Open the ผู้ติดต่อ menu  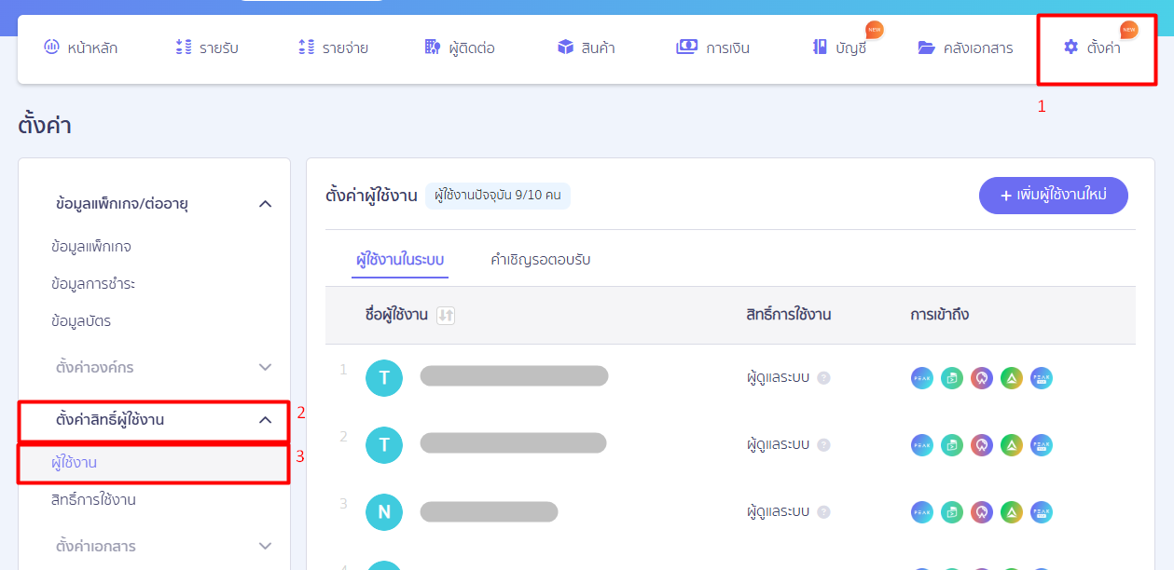pos(459,47)
